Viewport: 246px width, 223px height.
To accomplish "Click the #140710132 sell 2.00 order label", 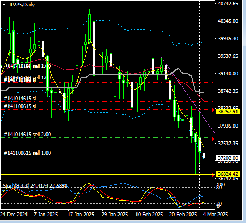I will (x=28, y=66).
